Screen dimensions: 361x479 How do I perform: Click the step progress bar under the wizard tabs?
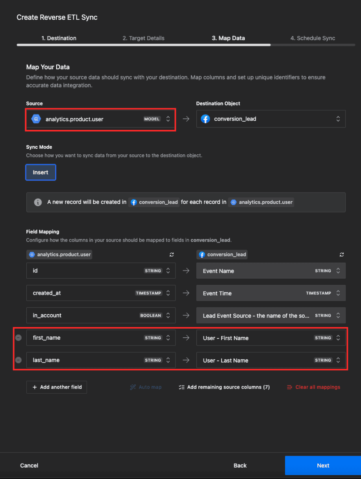[x=180, y=45]
